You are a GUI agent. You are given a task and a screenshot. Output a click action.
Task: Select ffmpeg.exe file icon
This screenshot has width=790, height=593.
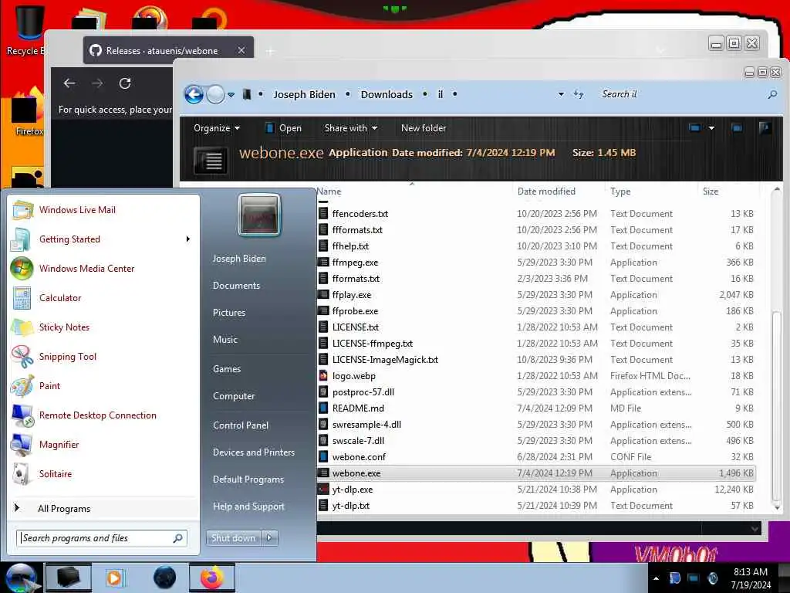click(x=323, y=263)
